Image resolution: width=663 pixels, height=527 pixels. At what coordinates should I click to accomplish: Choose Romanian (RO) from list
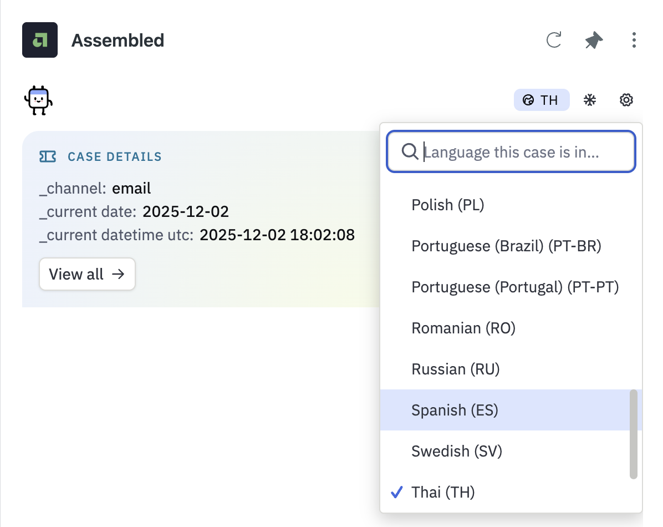511,328
